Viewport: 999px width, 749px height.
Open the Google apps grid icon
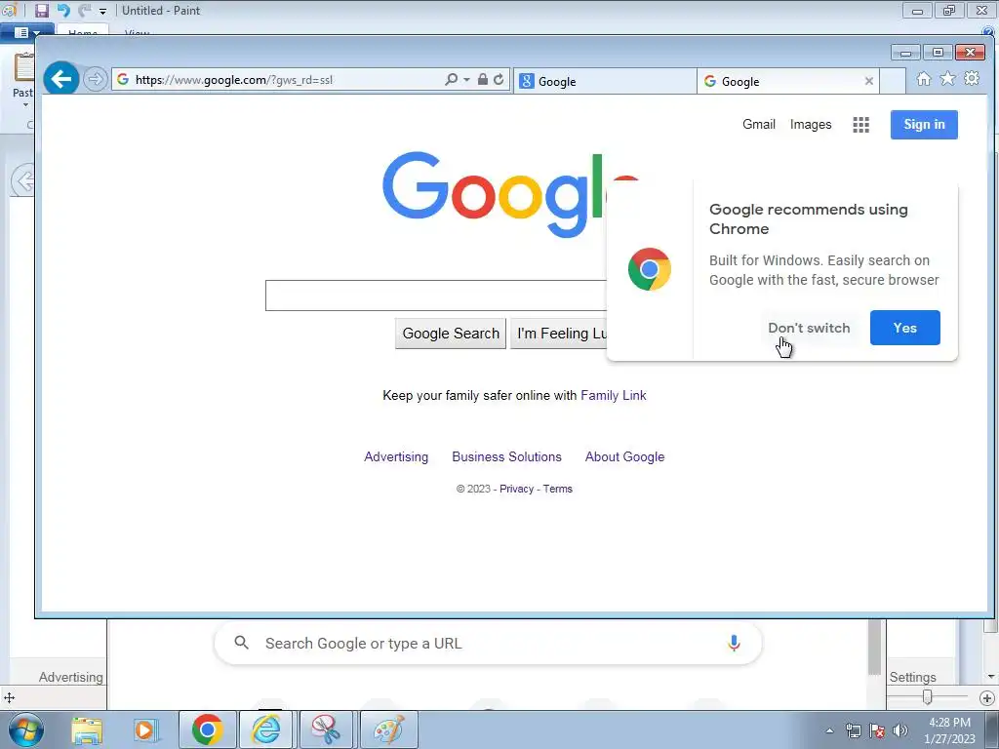coord(860,125)
